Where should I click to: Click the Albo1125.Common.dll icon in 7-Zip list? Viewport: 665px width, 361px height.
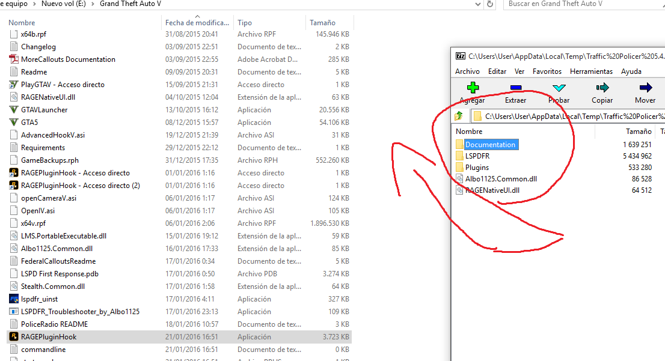[x=459, y=179]
